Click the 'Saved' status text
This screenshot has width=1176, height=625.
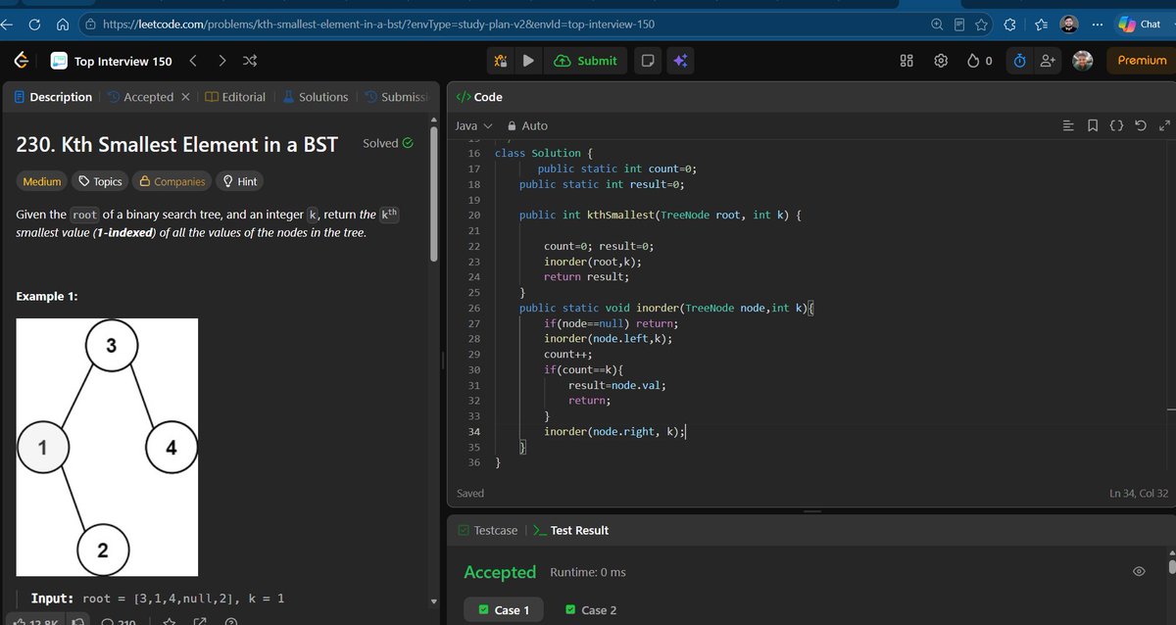click(470, 493)
